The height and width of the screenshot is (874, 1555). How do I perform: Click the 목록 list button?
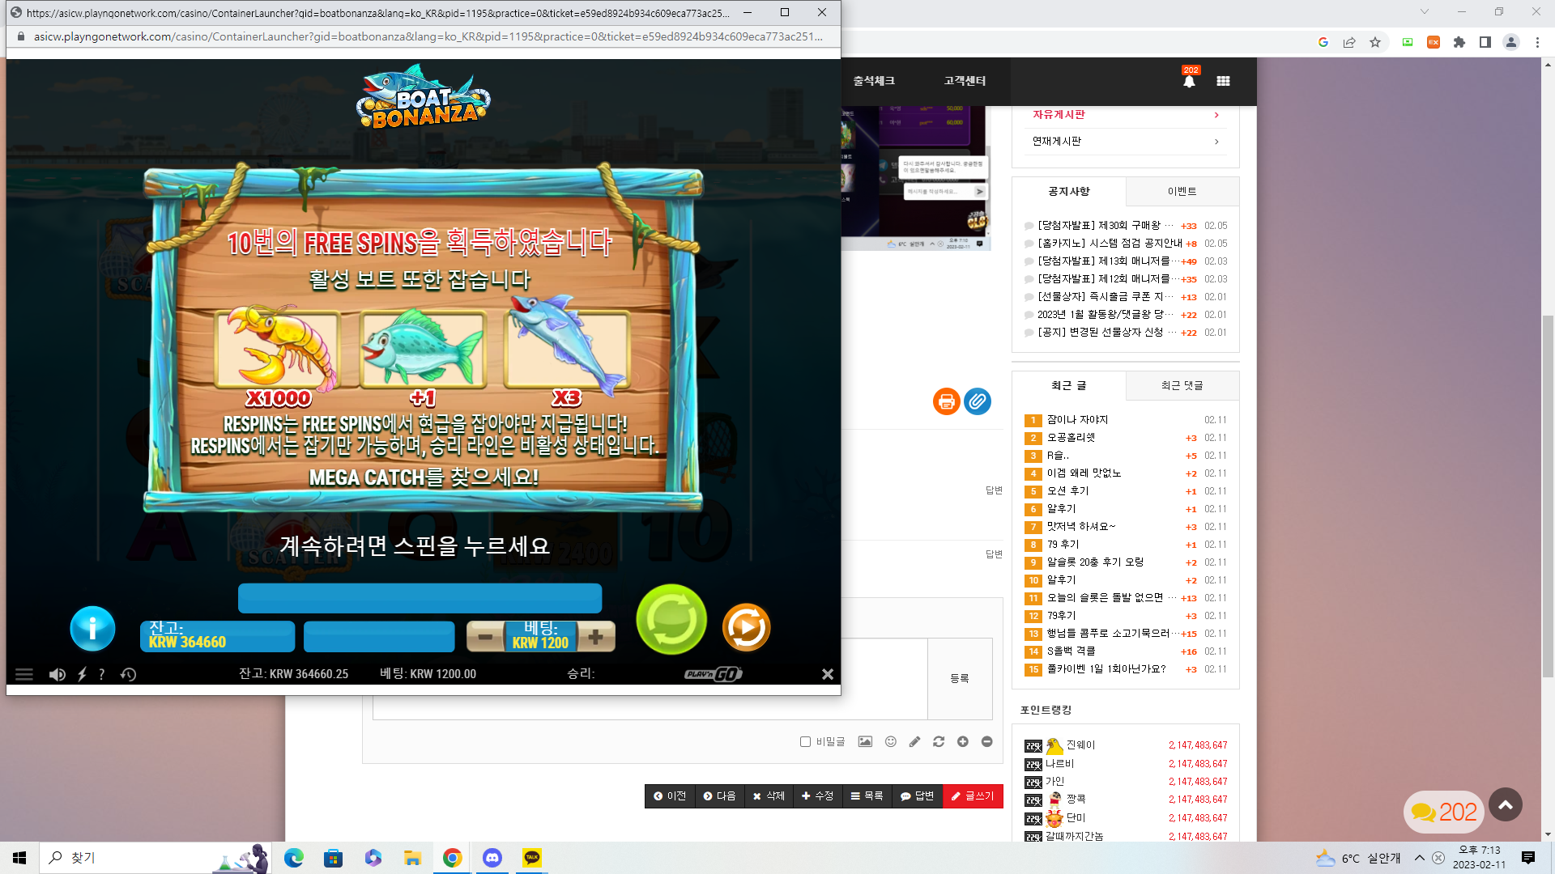[867, 796]
